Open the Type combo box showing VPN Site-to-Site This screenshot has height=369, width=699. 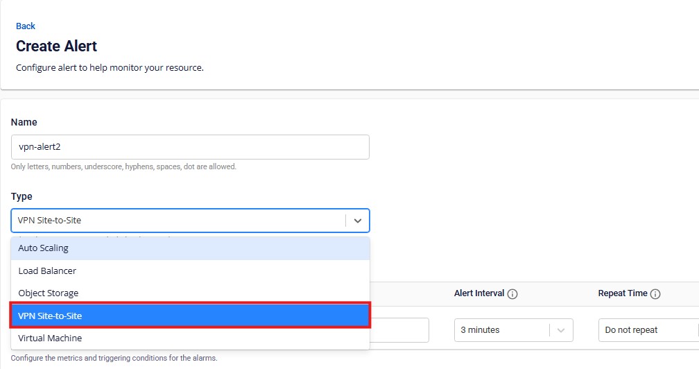[x=178, y=221]
